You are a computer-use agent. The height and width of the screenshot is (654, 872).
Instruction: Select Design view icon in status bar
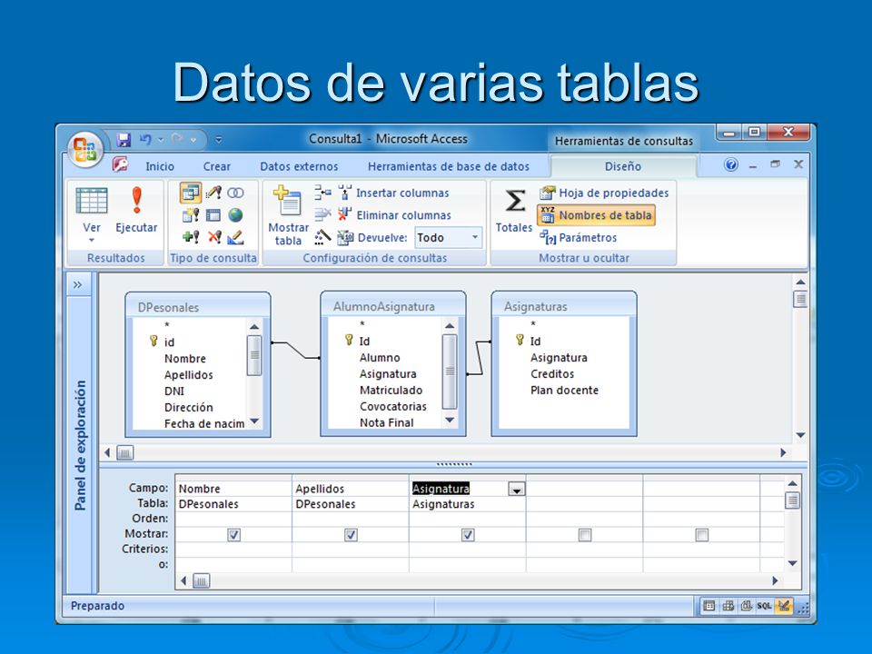click(x=784, y=605)
